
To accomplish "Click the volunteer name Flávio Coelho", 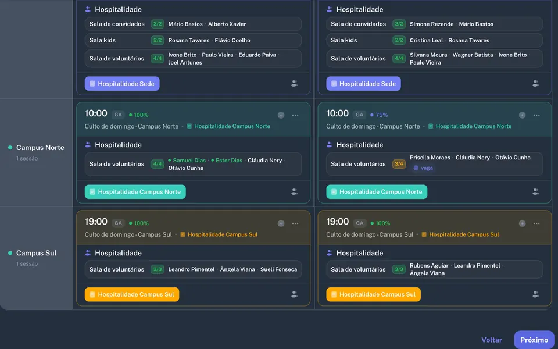I will click(x=233, y=40).
